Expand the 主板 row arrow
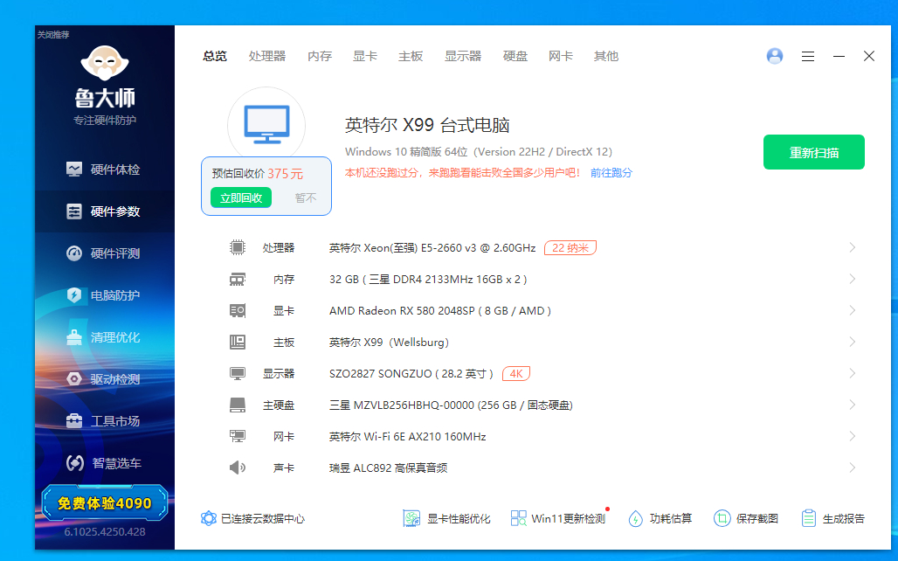898x561 pixels. (853, 342)
